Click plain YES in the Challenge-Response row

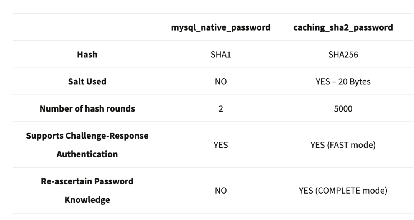(x=221, y=145)
